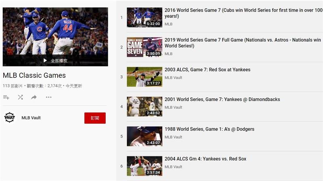Shuffle the MLB Classic Games playlist
323x181 pixels.
click(20, 97)
